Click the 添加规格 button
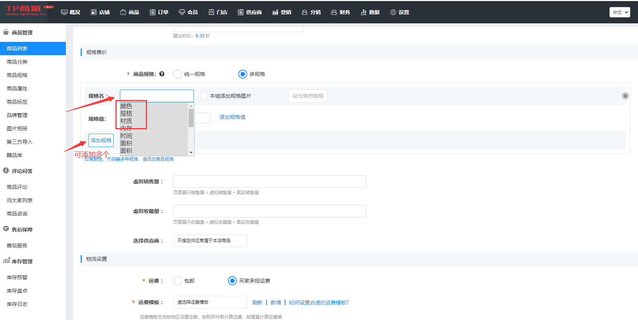 click(101, 140)
